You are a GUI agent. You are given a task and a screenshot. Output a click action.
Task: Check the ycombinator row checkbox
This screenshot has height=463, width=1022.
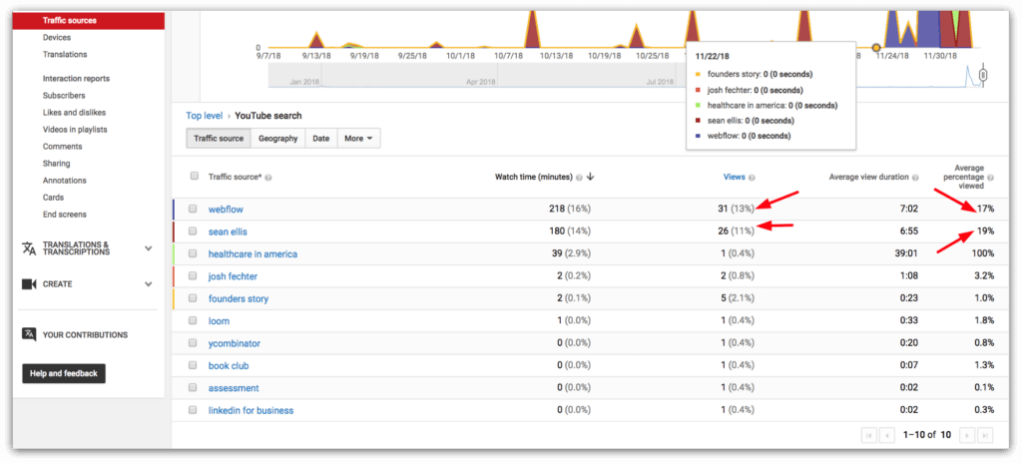[x=193, y=343]
